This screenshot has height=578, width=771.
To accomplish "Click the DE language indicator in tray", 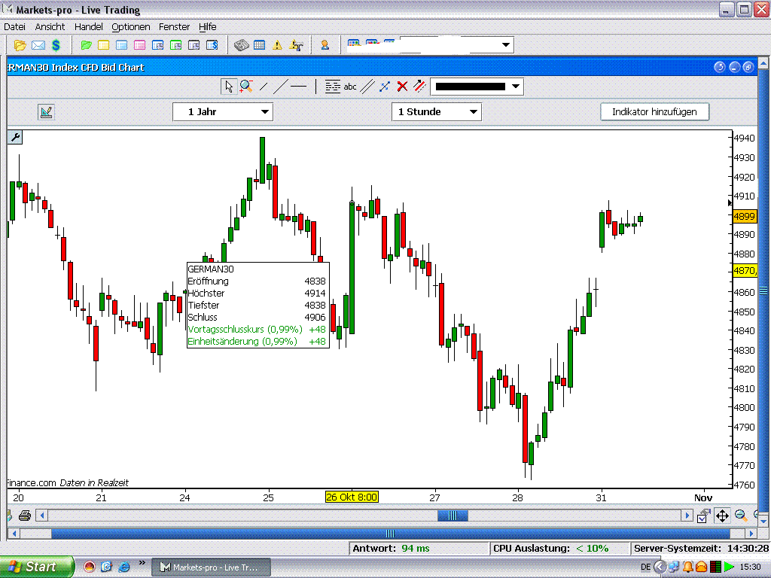I will tap(645, 567).
